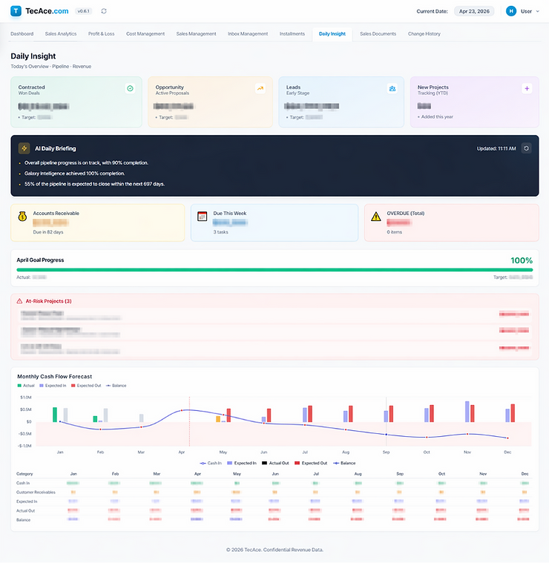Image resolution: width=549 pixels, height=563 pixels.
Task: Click the April Goal Progress bar
Action: tap(274, 270)
